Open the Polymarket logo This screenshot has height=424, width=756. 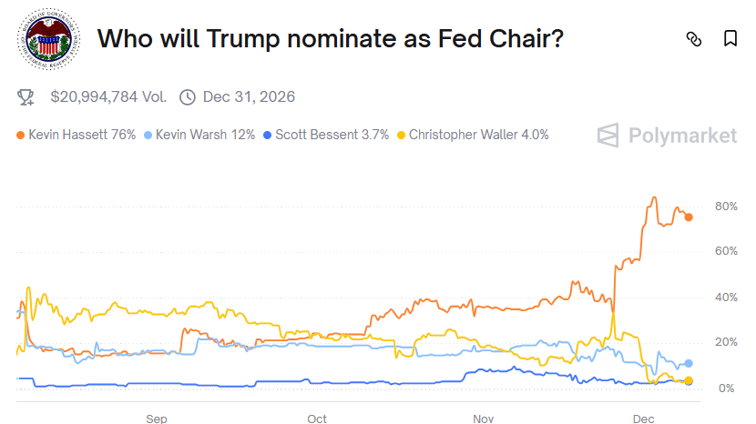point(667,136)
